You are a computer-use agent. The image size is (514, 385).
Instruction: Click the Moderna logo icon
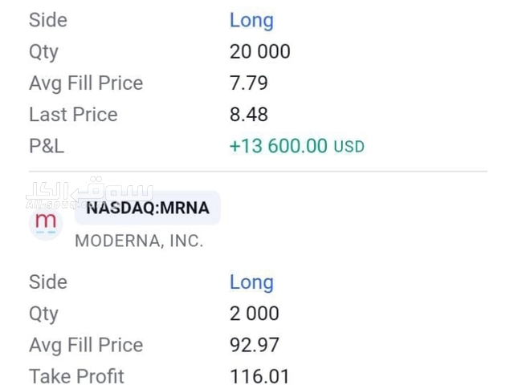[47, 222]
